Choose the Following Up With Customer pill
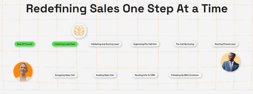The height and width of the screenshot is (94, 253). tap(185, 75)
